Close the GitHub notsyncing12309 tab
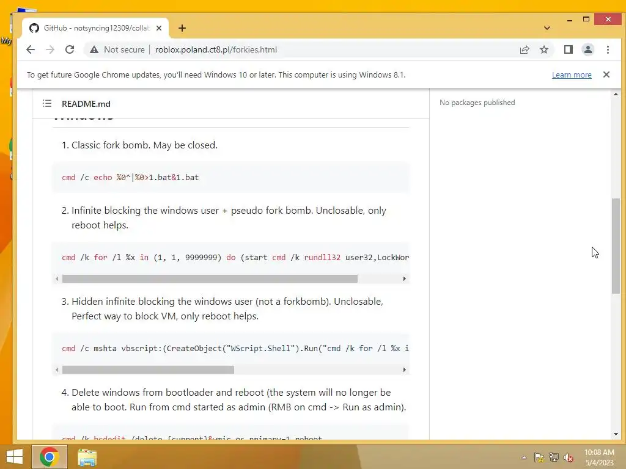Viewport: 626px width, 469px height. point(159,28)
